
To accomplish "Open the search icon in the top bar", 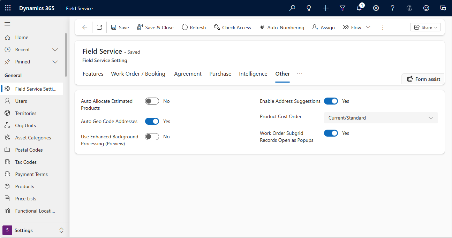I will (292, 8).
